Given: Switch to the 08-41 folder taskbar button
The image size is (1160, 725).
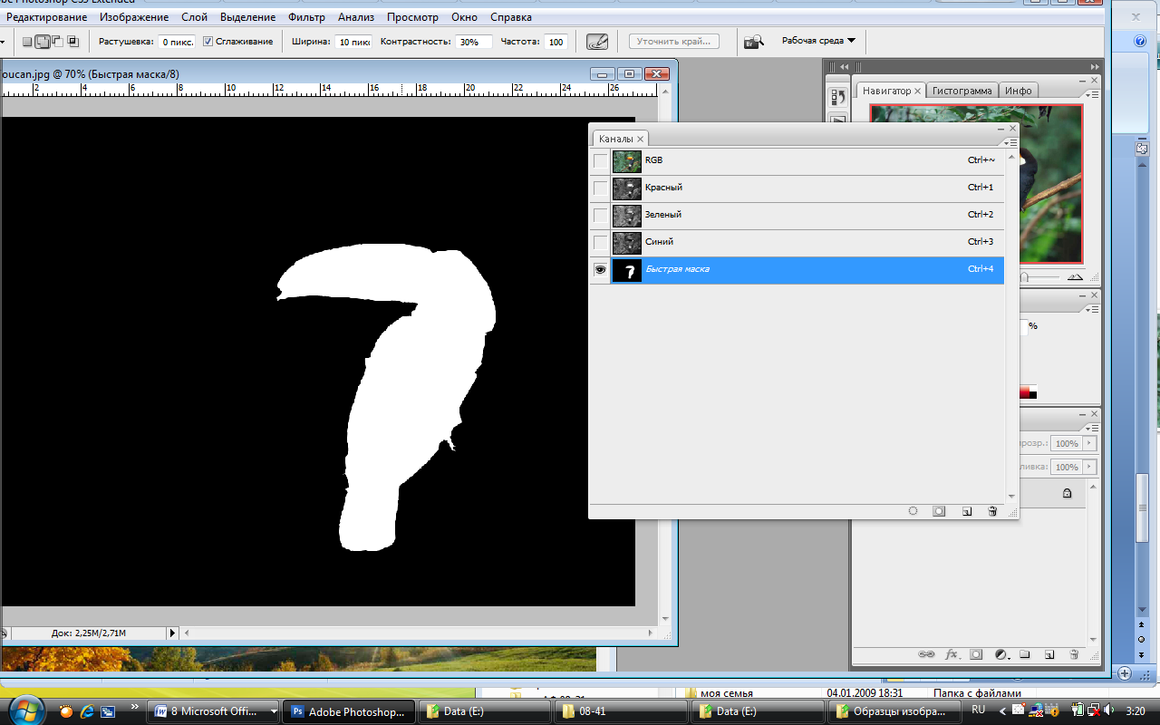Looking at the screenshot, I should pyautogui.click(x=621, y=711).
